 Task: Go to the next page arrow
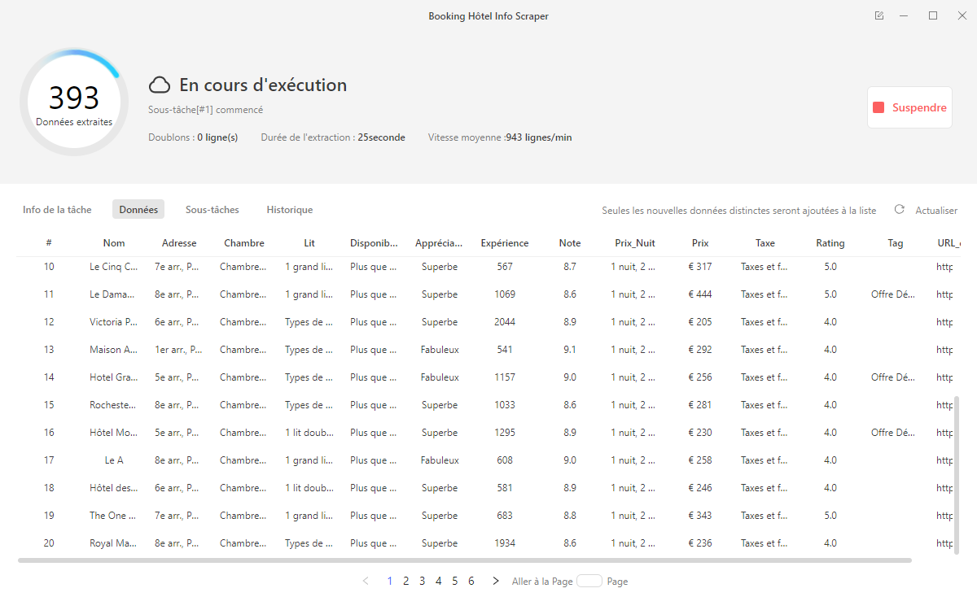click(x=495, y=581)
